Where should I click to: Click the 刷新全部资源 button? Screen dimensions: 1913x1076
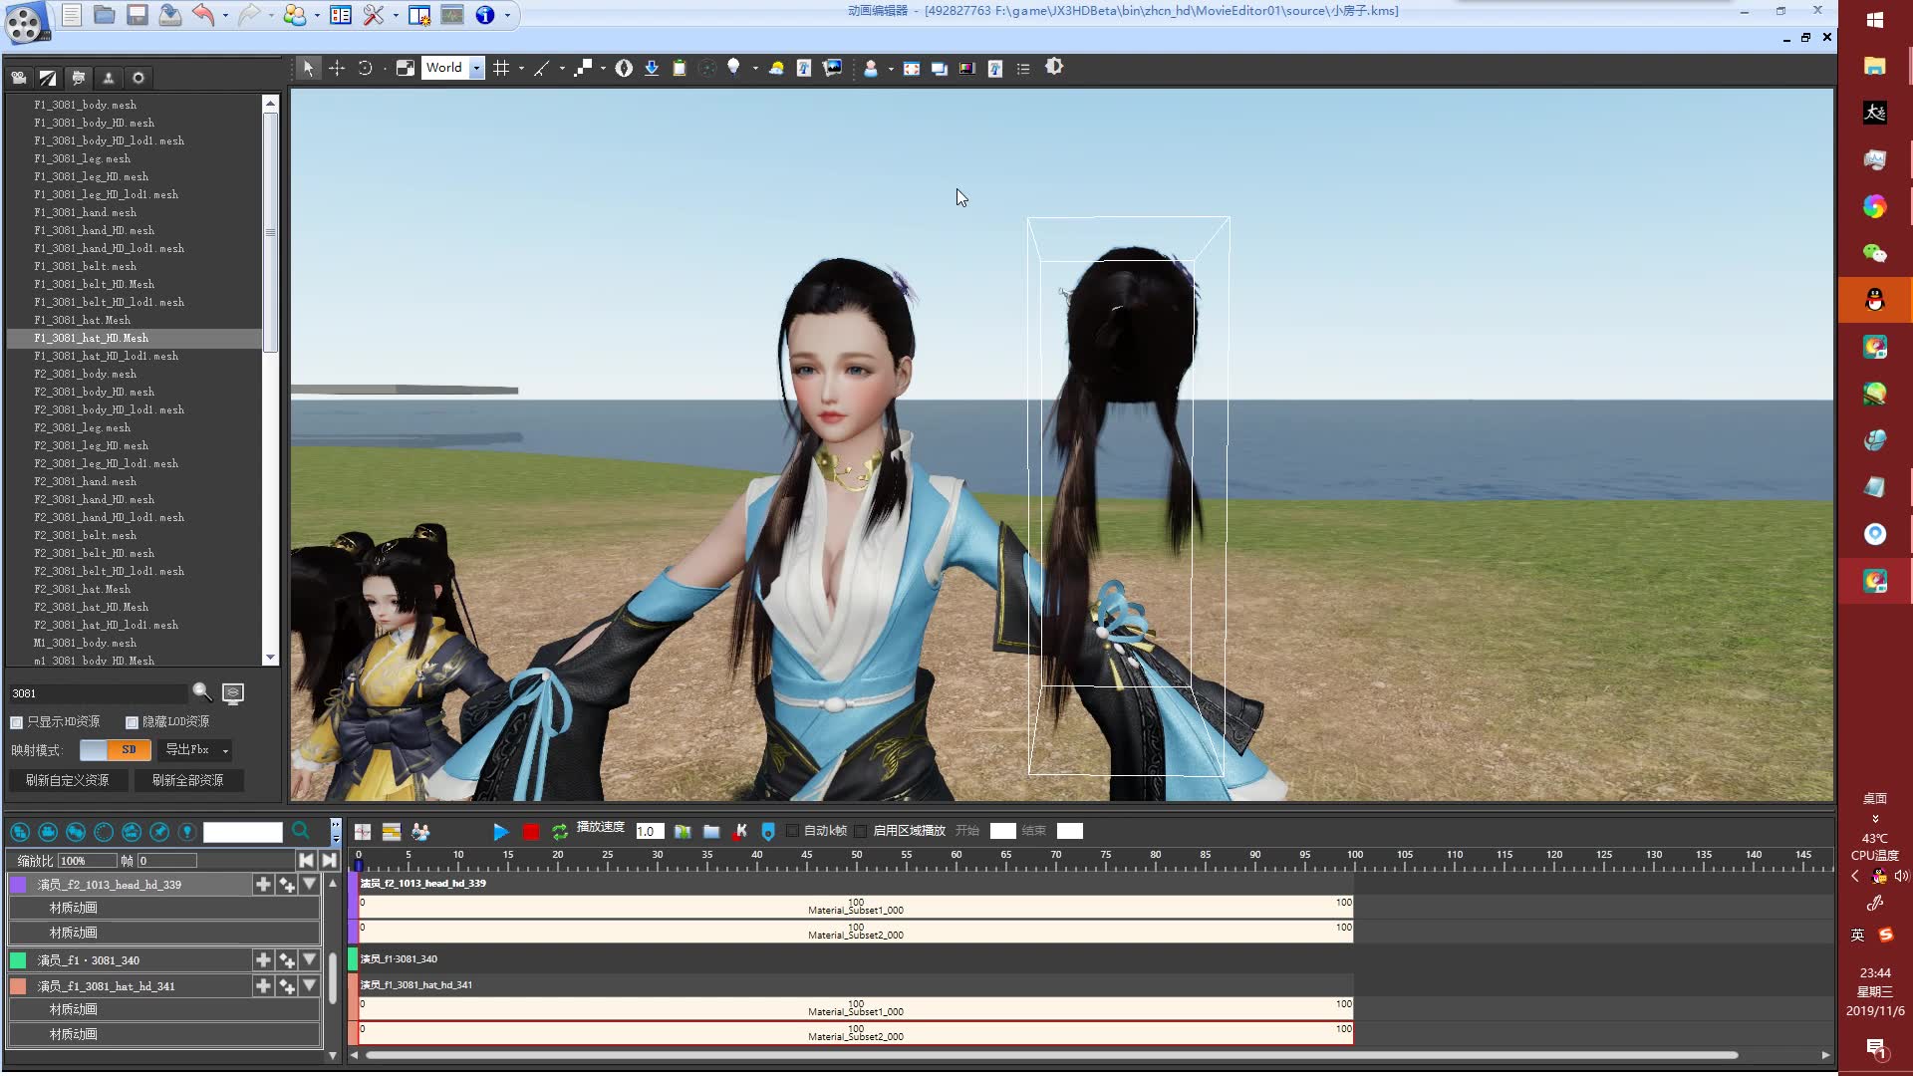[x=188, y=780]
